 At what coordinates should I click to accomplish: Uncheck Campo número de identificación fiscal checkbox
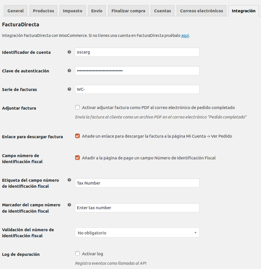click(77, 158)
